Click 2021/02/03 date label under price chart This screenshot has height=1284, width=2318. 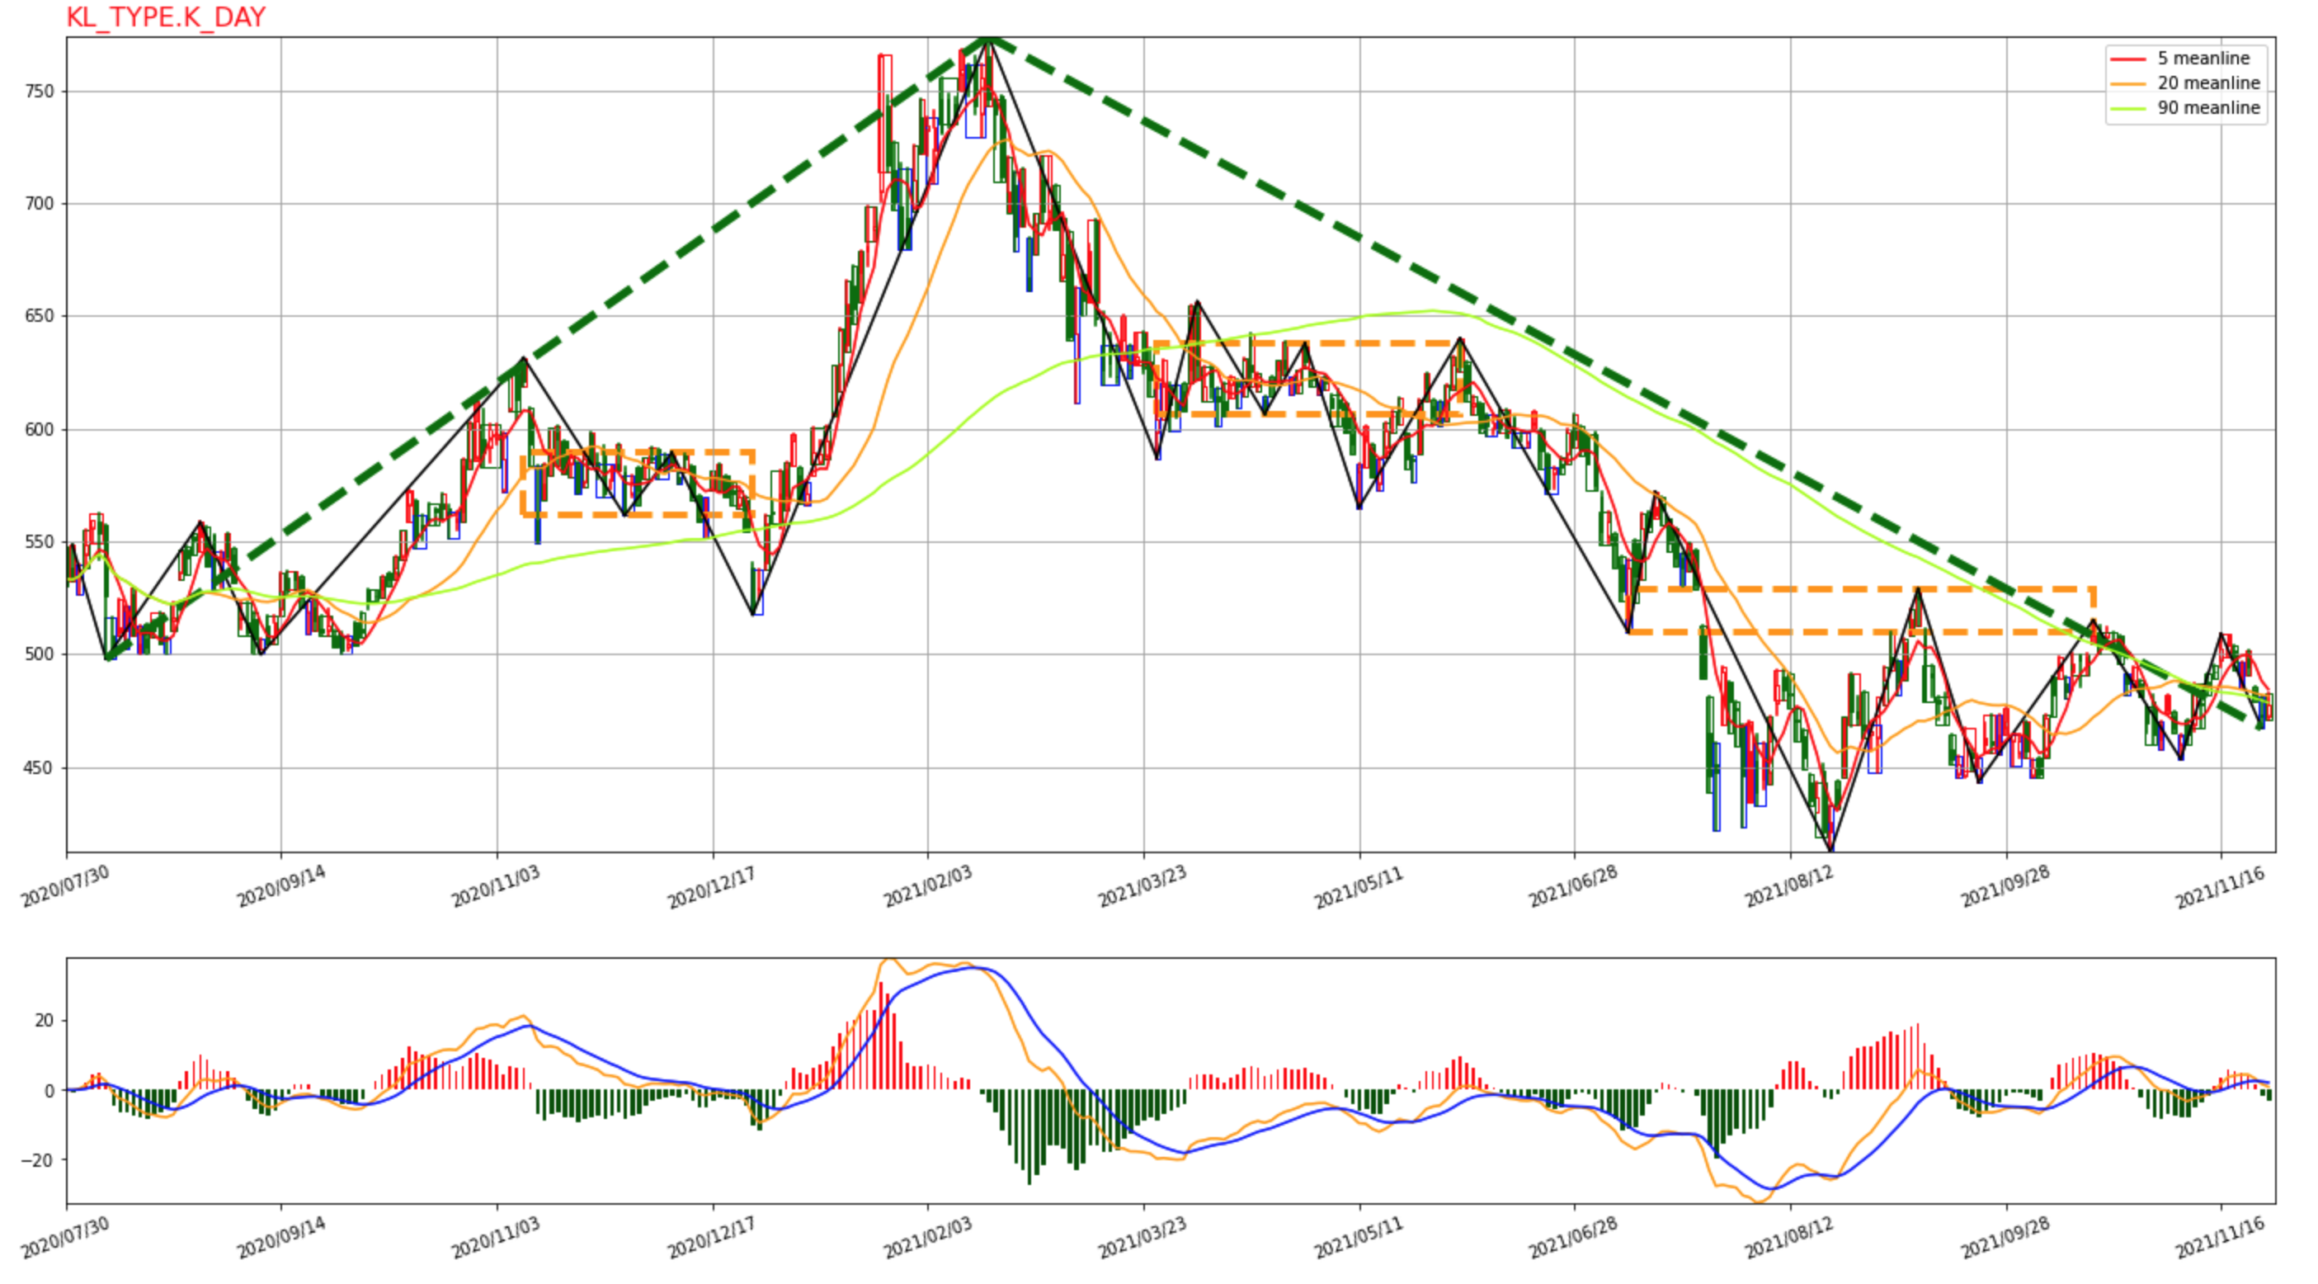coord(927,886)
